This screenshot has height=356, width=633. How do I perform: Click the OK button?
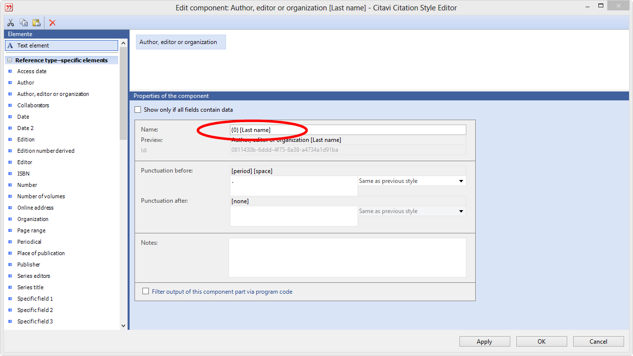click(542, 342)
